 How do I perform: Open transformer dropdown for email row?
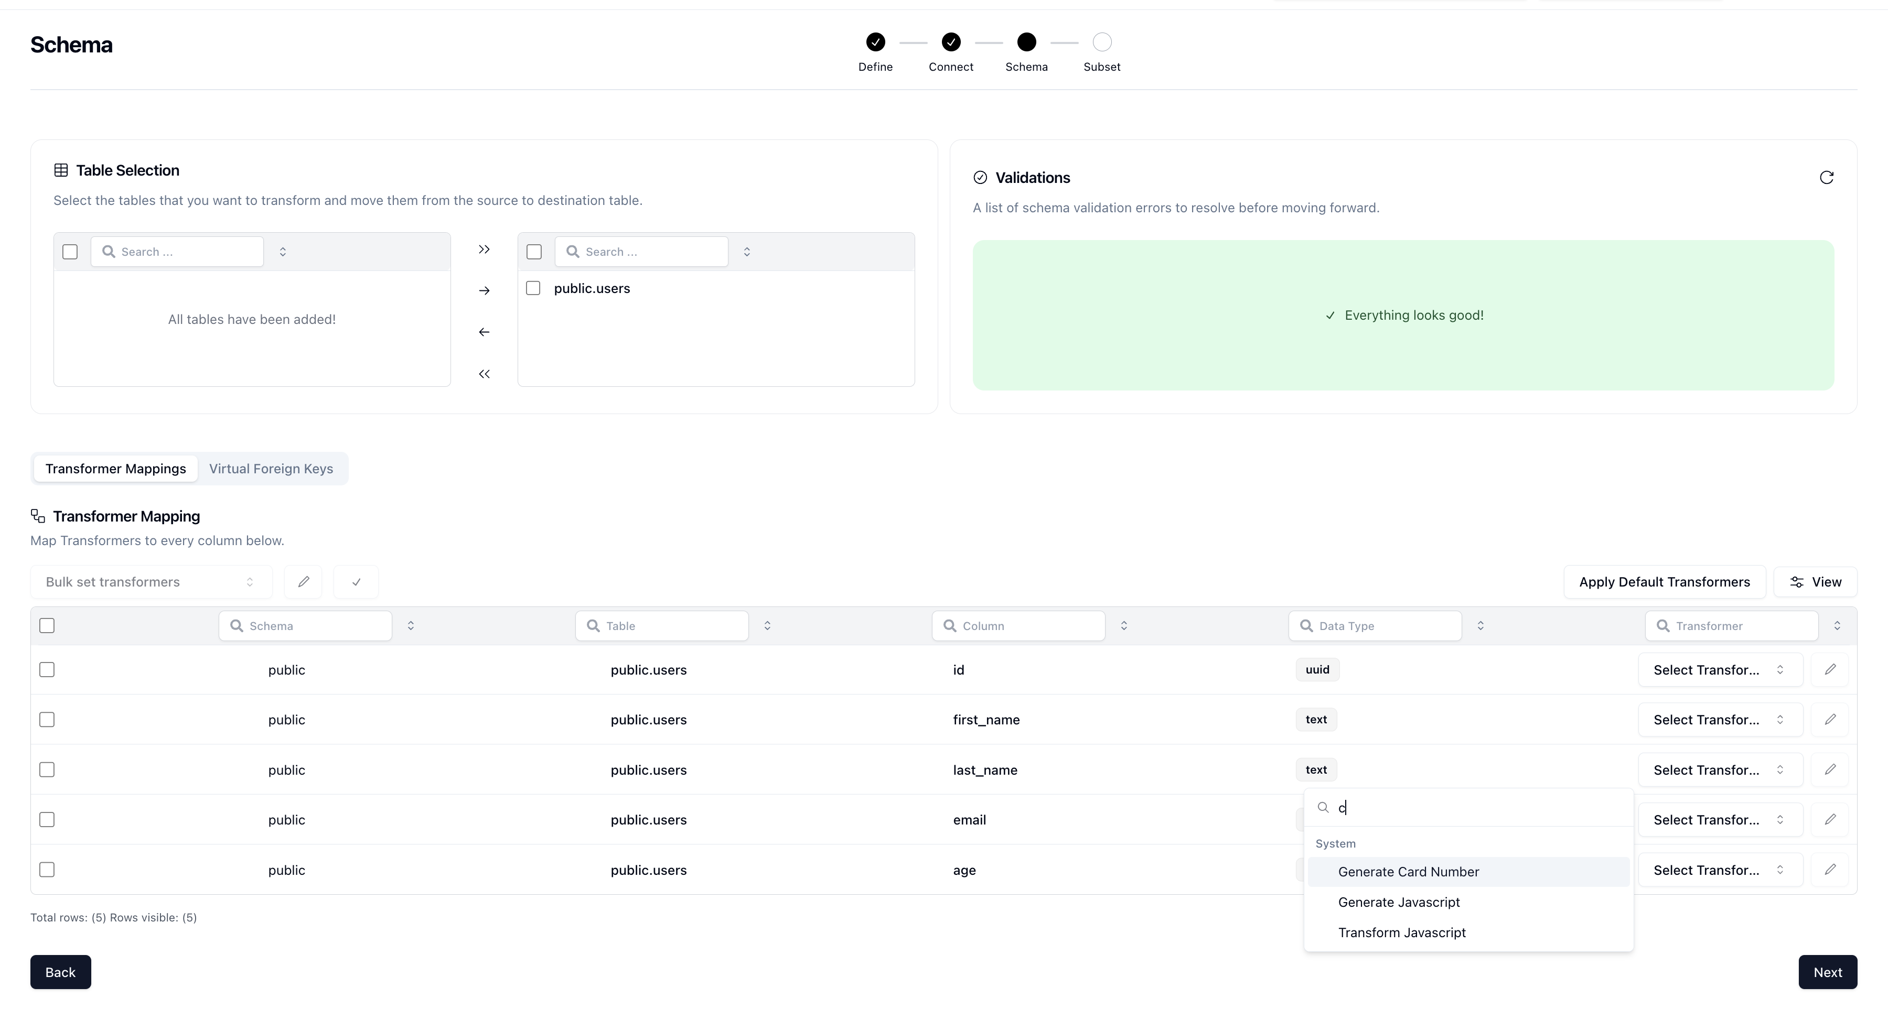tap(1720, 819)
